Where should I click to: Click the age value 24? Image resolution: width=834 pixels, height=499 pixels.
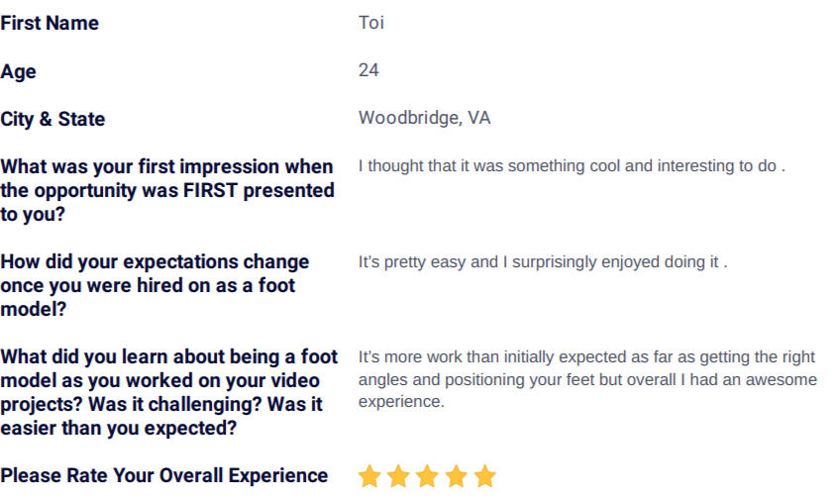pos(368,70)
